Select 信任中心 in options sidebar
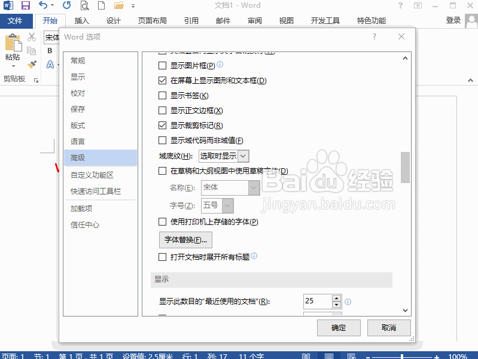478x359 pixels. point(101,225)
